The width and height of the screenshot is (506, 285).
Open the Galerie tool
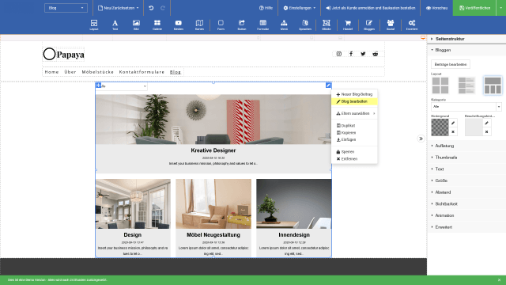(157, 25)
